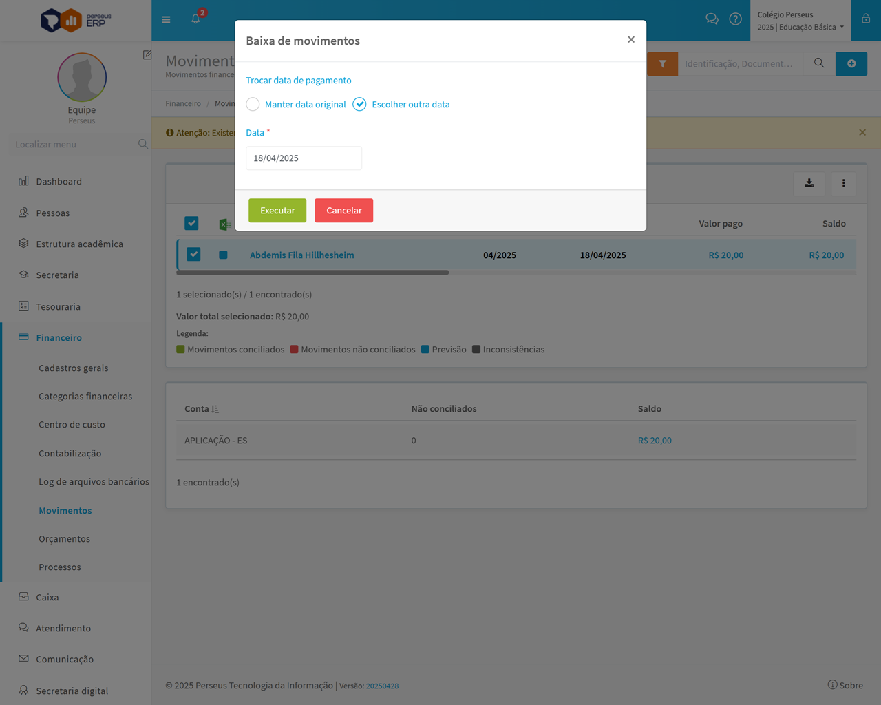Open the chat messages icon
The height and width of the screenshot is (705, 881).
pyautogui.click(x=712, y=19)
